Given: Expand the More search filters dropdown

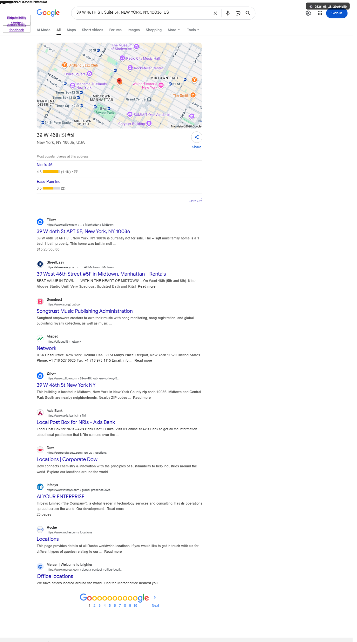Looking at the screenshot, I should (x=174, y=30).
